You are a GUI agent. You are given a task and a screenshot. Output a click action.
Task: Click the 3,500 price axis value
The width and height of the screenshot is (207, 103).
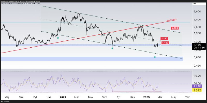point(197,19)
